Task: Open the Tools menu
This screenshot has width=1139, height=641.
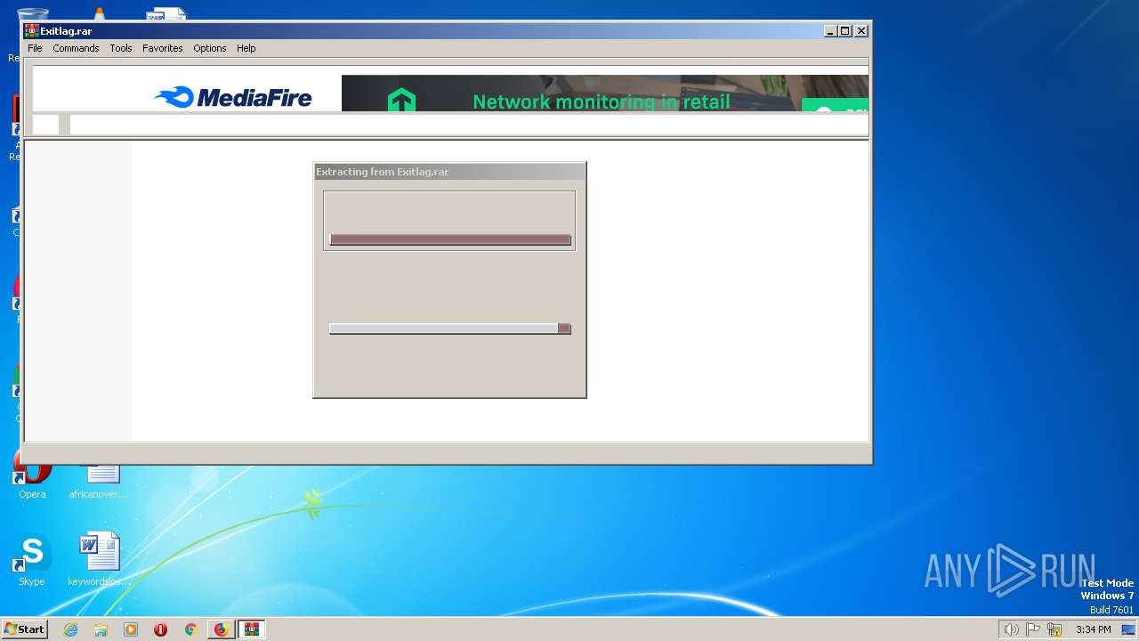Action: pos(121,48)
